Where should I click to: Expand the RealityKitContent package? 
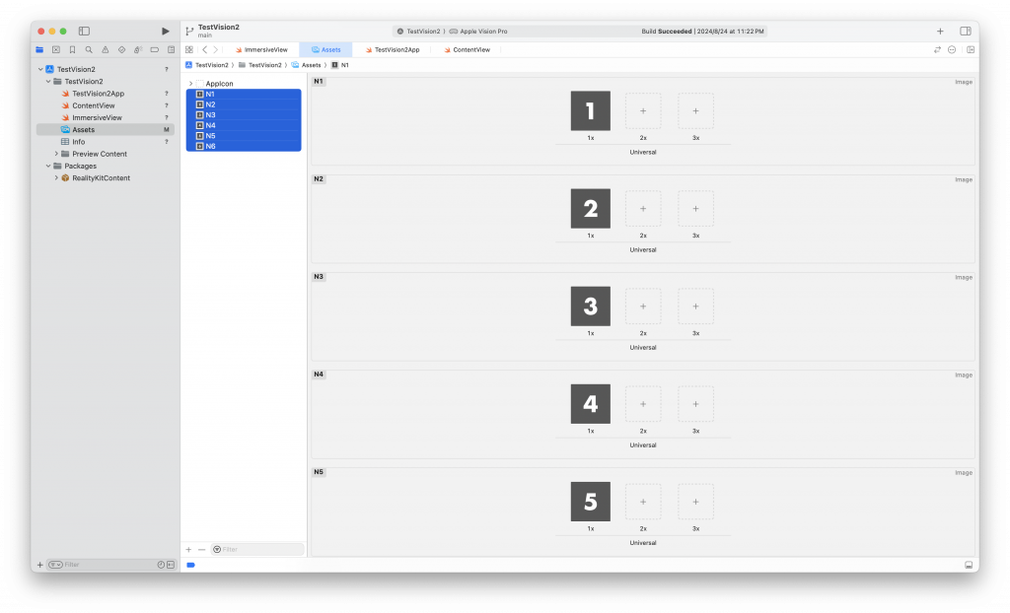click(x=56, y=177)
